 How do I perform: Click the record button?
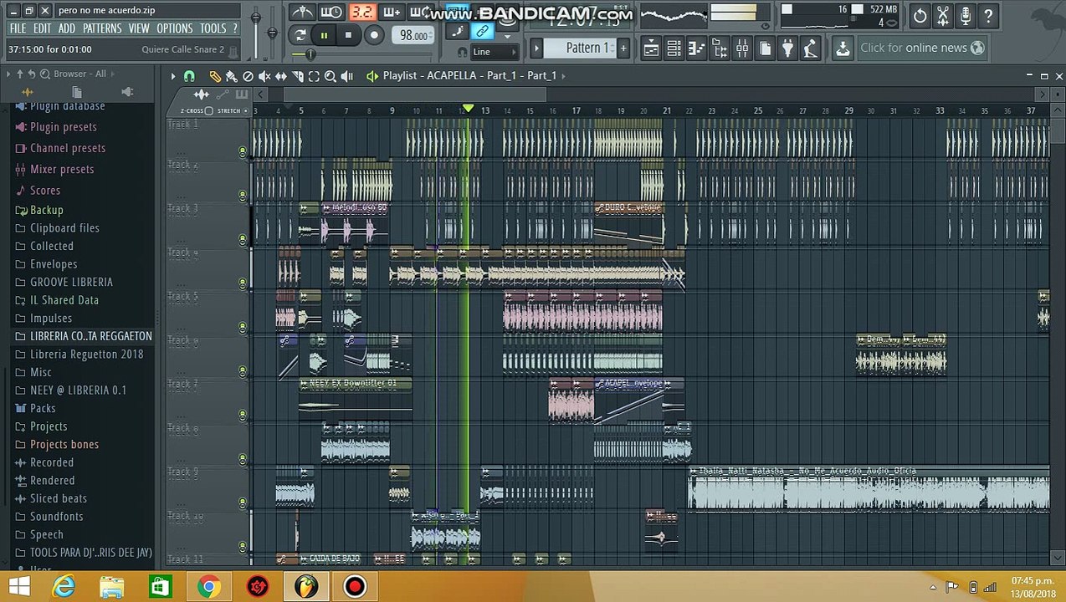point(374,35)
